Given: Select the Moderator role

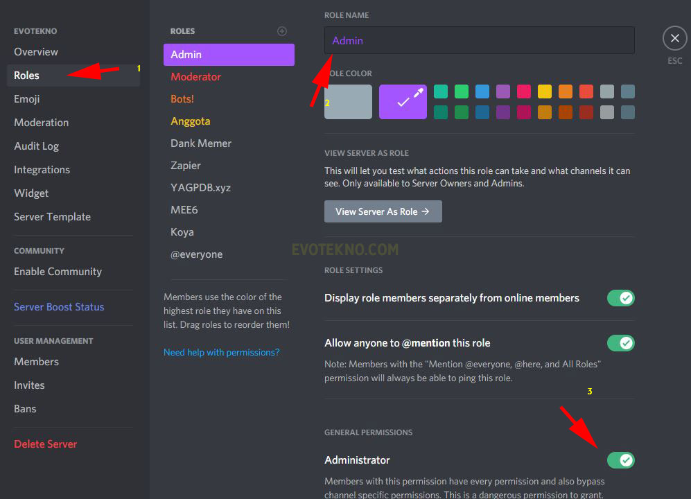Looking at the screenshot, I should click(x=196, y=77).
